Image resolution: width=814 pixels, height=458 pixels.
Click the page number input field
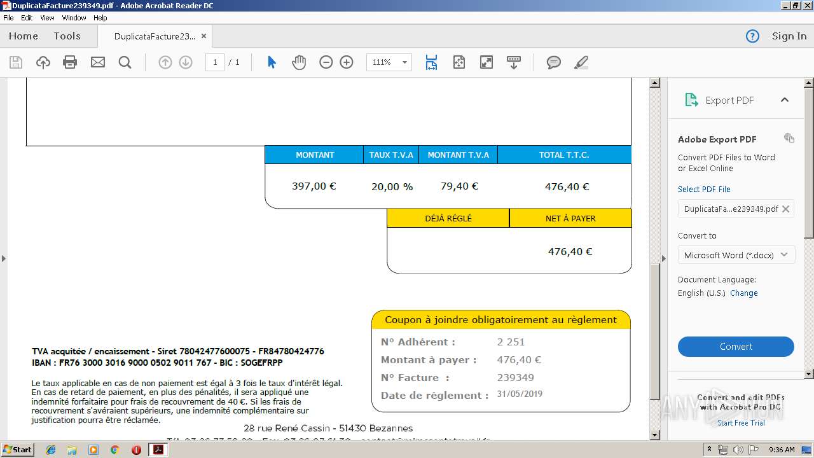click(x=215, y=62)
